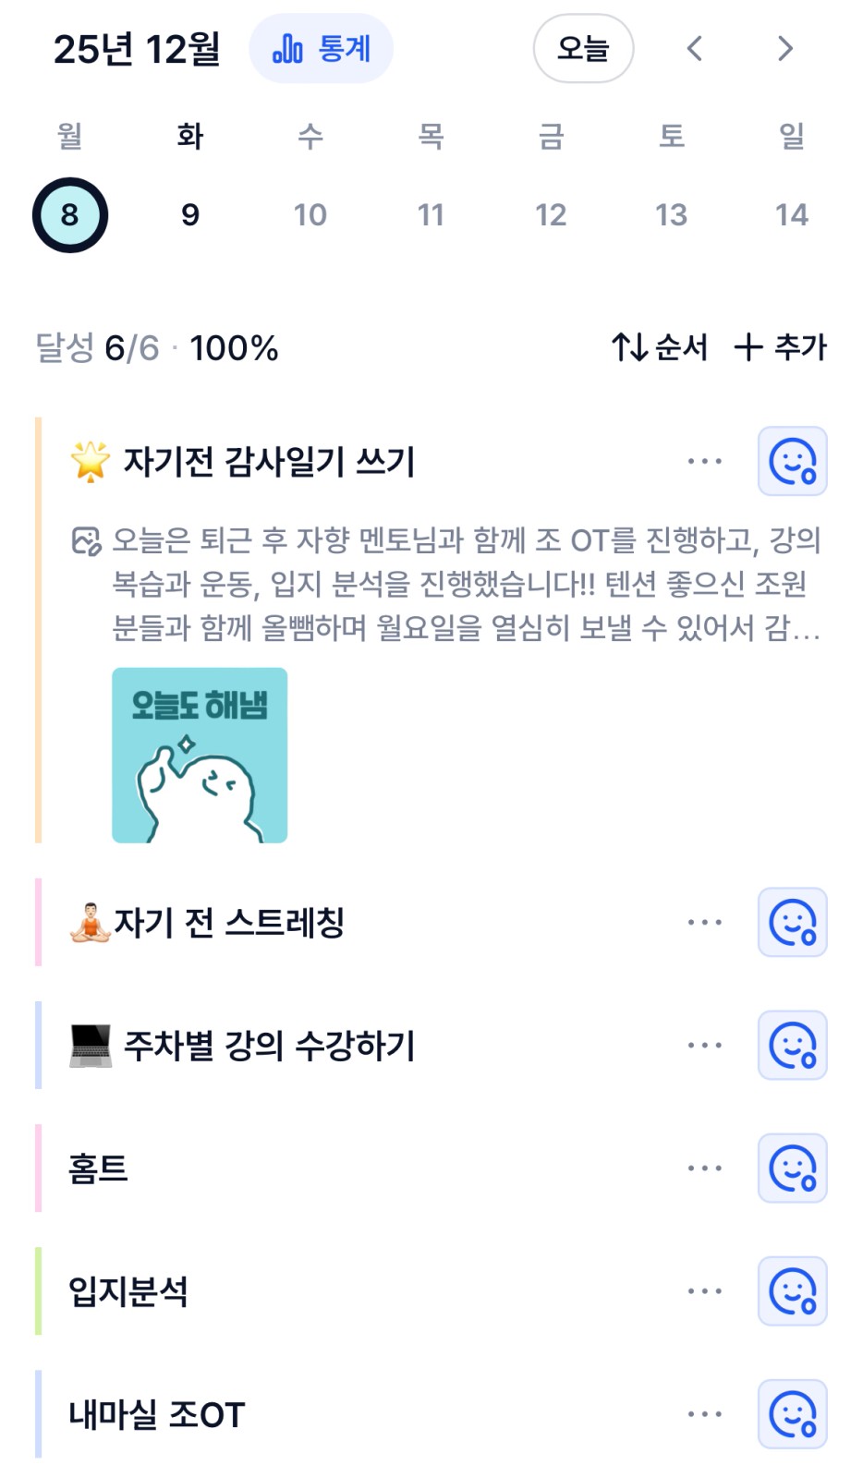Tap 추가 to add new habit
Screen dimensions: 863x1477
tap(781, 347)
